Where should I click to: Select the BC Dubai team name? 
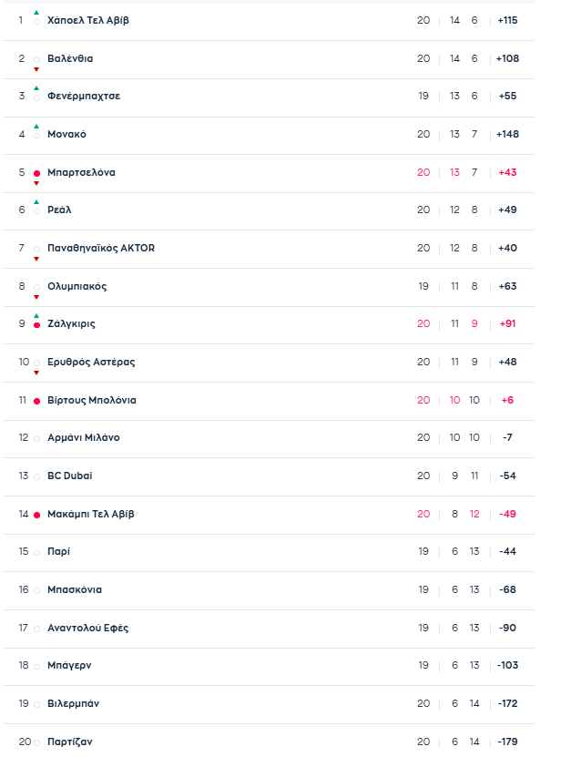point(69,476)
